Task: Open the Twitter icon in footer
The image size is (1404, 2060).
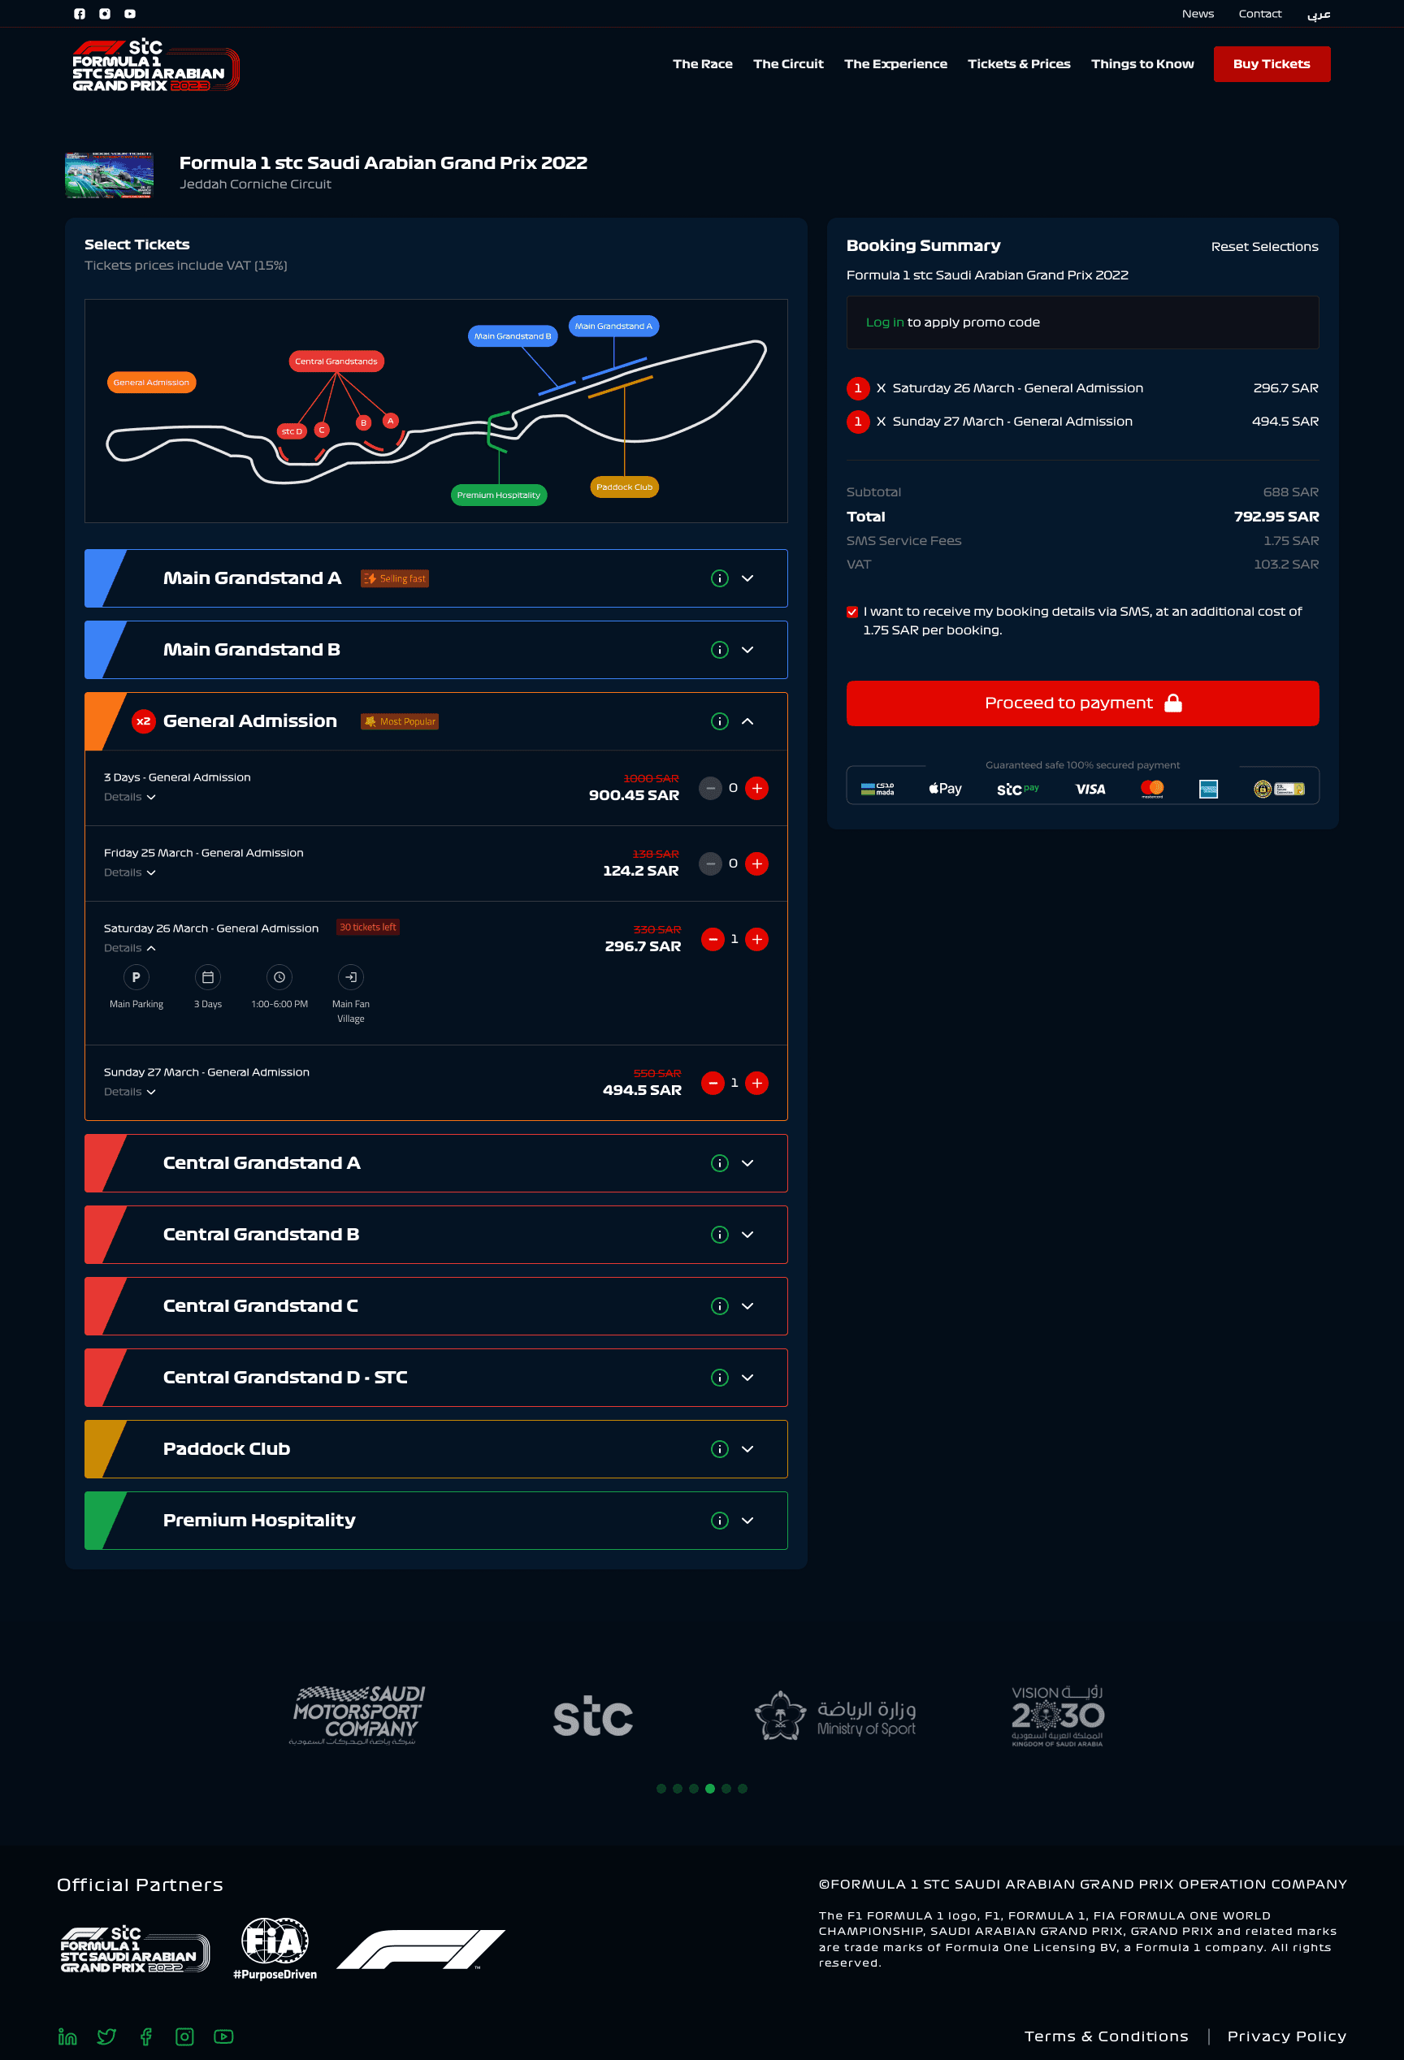Action: click(106, 2036)
